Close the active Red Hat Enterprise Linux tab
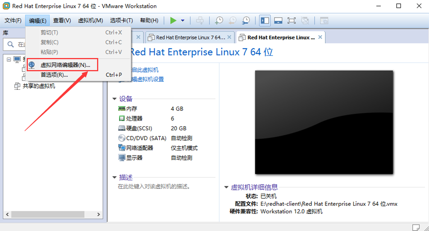Screen dimensions: 429x231 [320, 37]
